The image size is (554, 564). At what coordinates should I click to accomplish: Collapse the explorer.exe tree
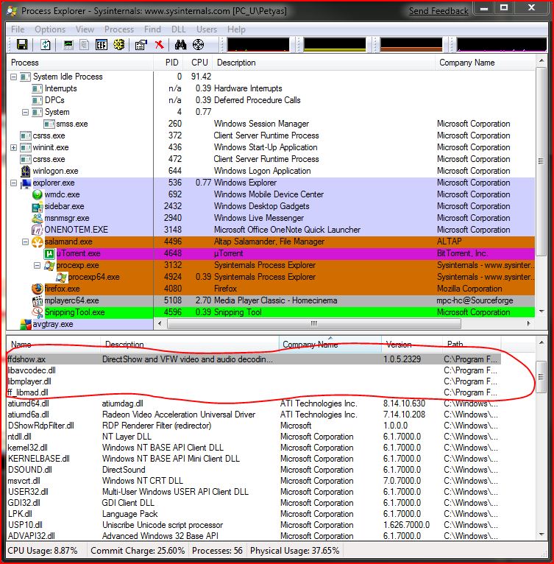pos(14,183)
